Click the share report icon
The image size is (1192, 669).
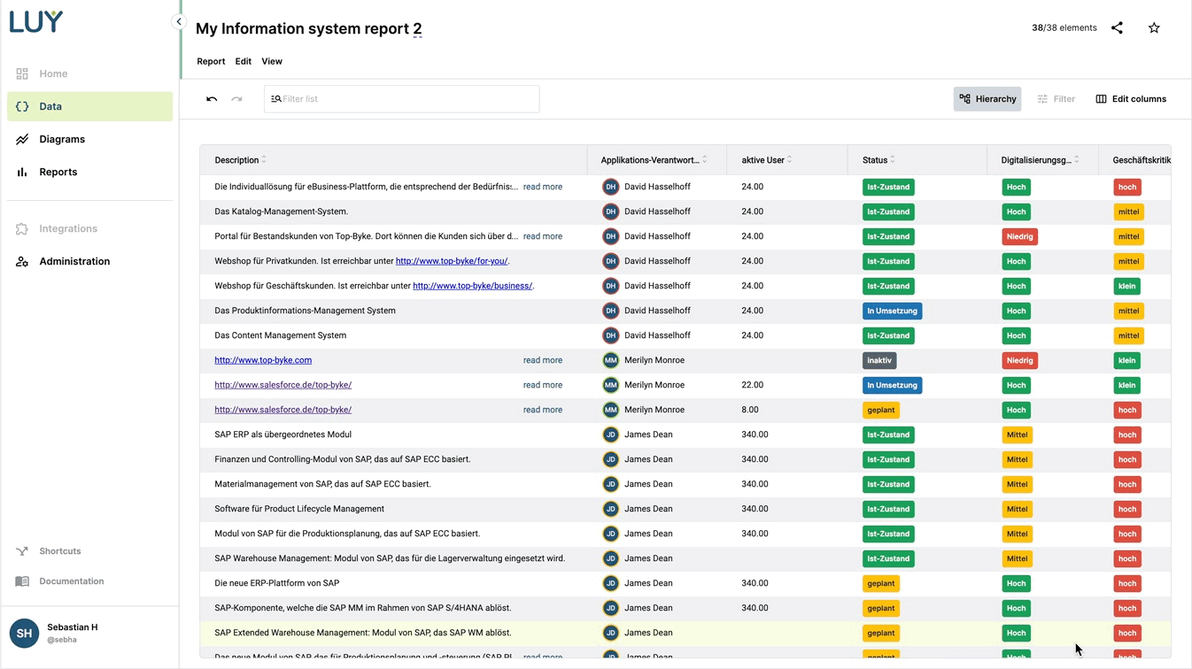point(1117,28)
